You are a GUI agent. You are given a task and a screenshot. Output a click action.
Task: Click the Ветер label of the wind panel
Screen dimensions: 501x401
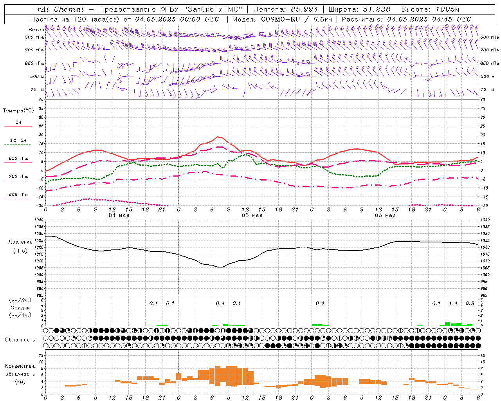tap(36, 30)
